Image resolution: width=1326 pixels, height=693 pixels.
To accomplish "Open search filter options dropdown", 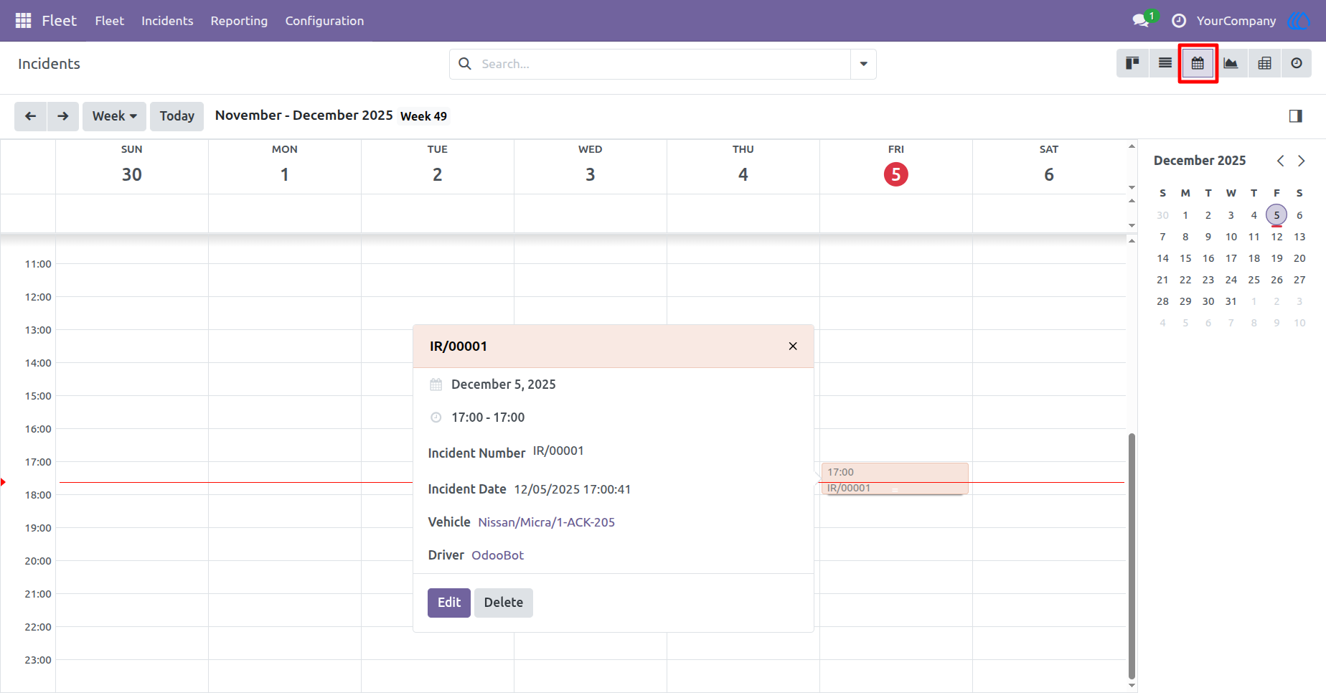I will tap(863, 64).
